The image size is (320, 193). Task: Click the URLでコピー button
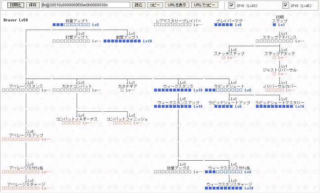pyautogui.click(x=205, y=5)
